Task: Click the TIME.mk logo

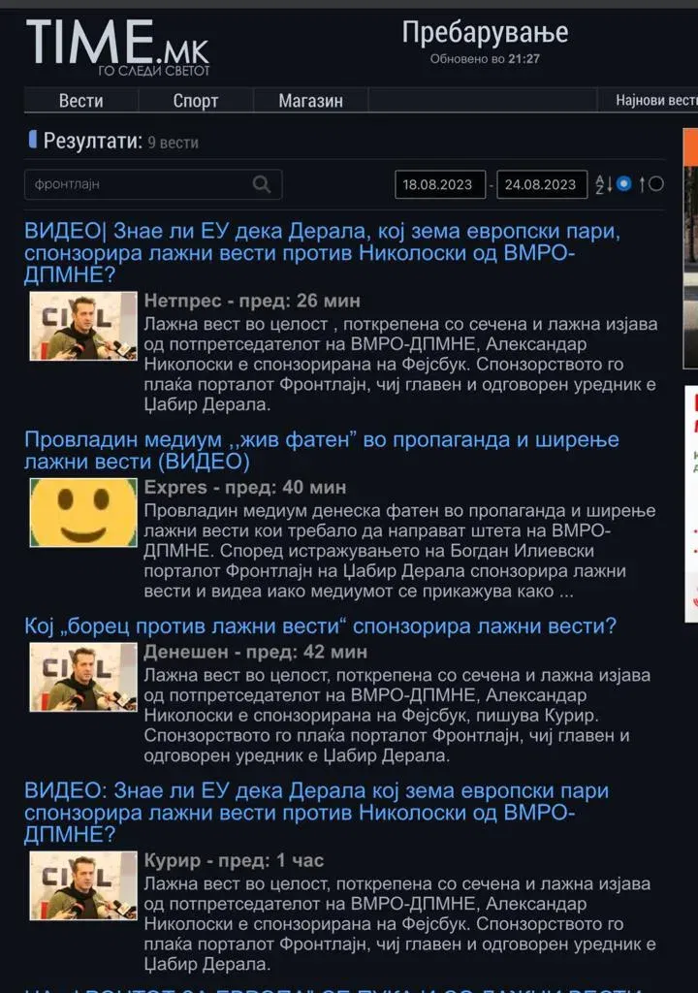Action: (117, 47)
